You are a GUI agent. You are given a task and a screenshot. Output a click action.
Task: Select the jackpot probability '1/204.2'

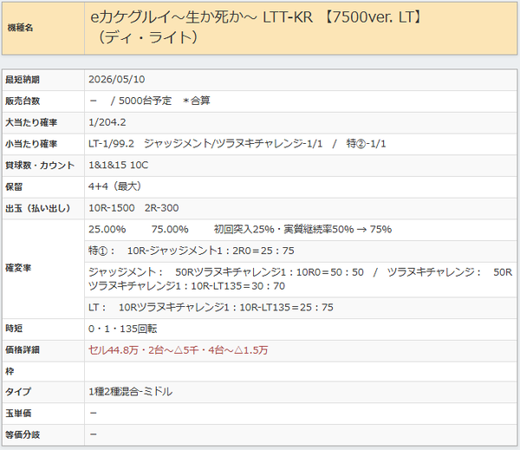coord(107,122)
